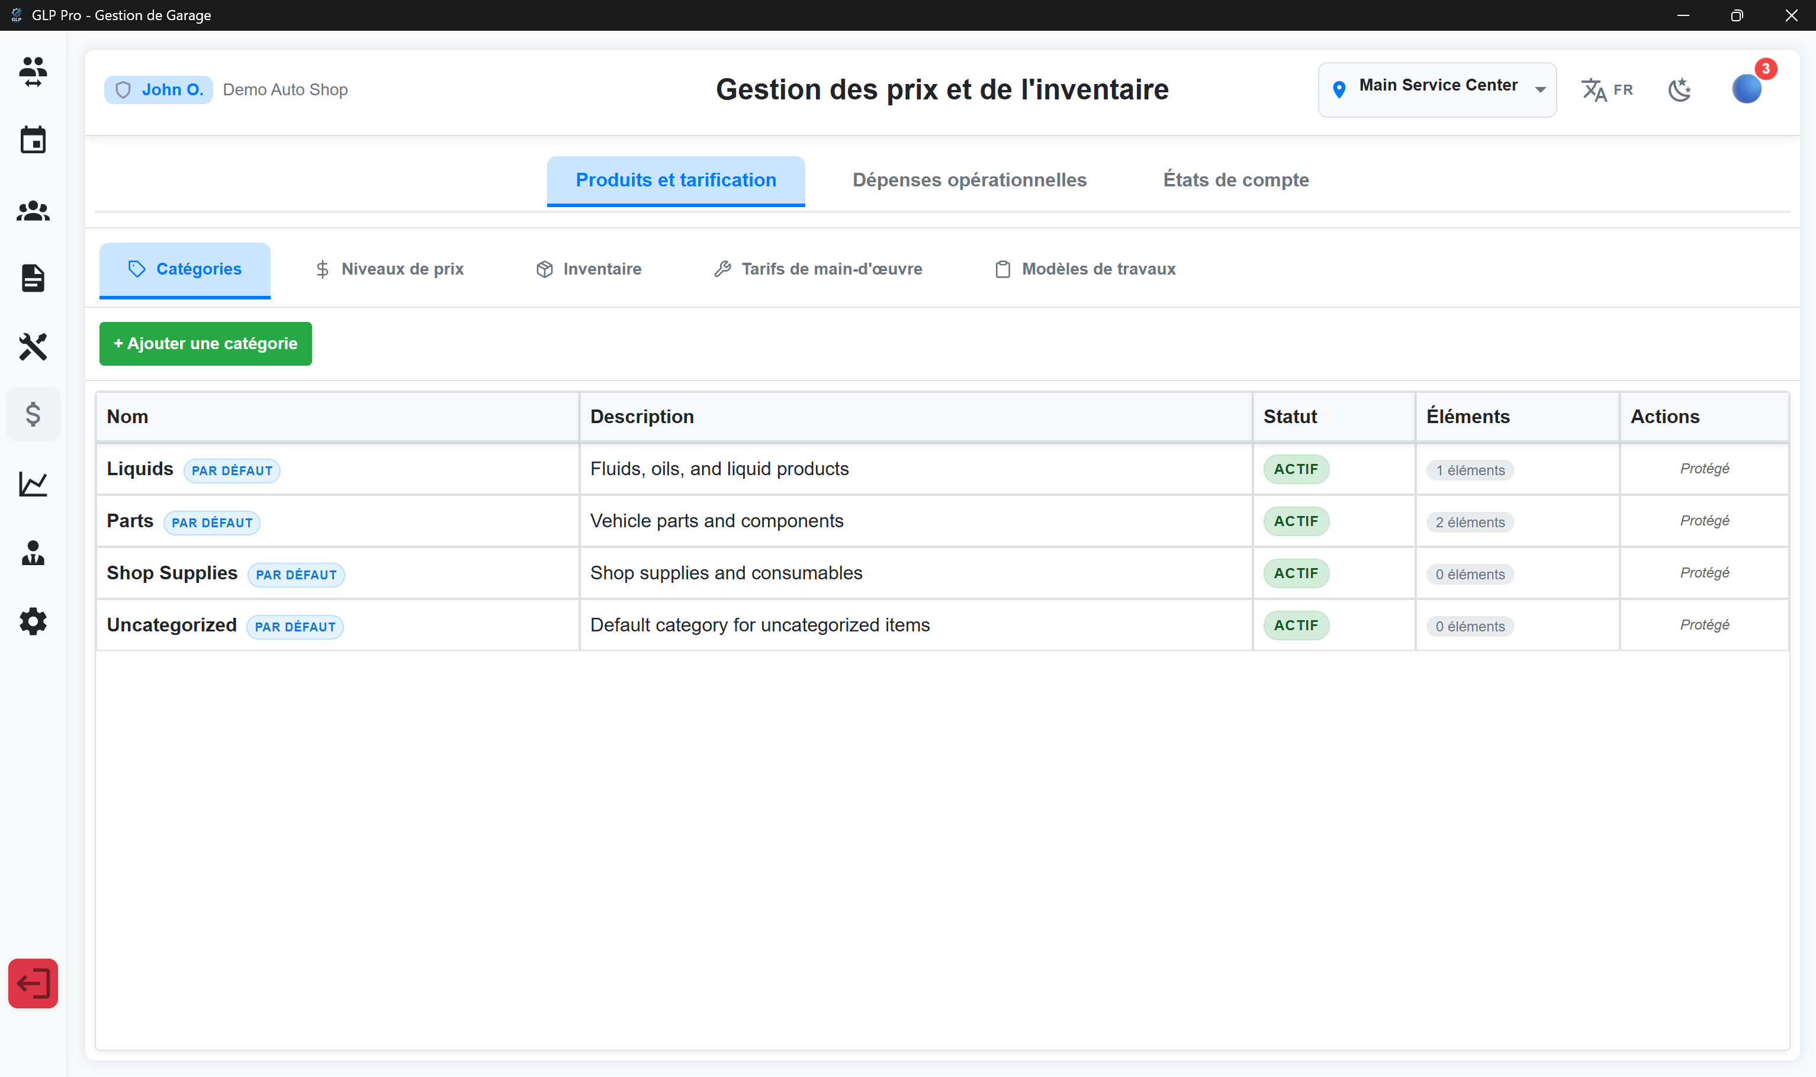Click the wrench icon on Tarifs tab

pyautogui.click(x=722, y=269)
